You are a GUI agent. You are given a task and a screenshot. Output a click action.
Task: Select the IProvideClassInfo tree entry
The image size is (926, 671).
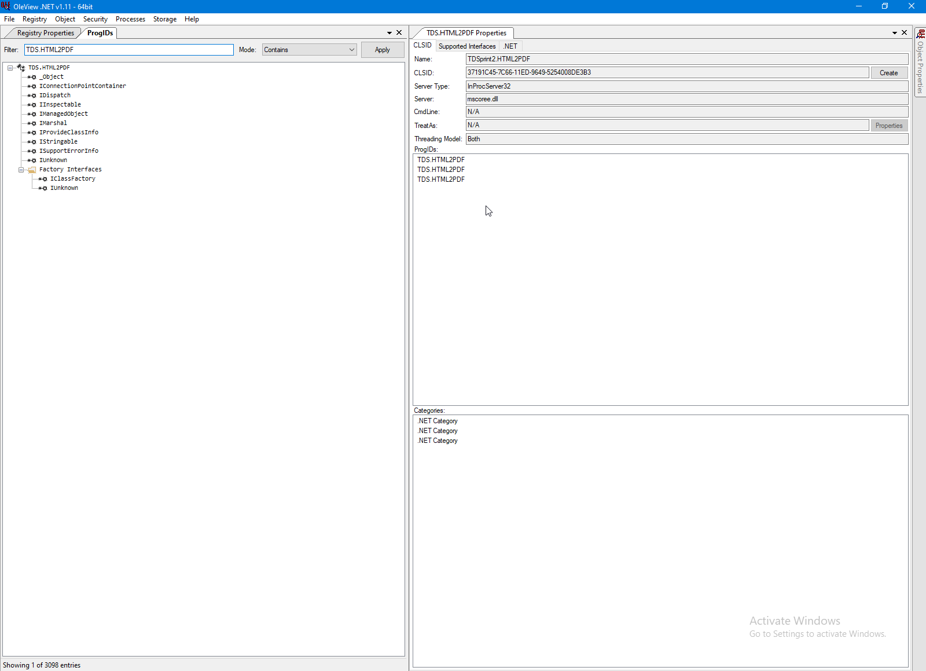pos(69,133)
